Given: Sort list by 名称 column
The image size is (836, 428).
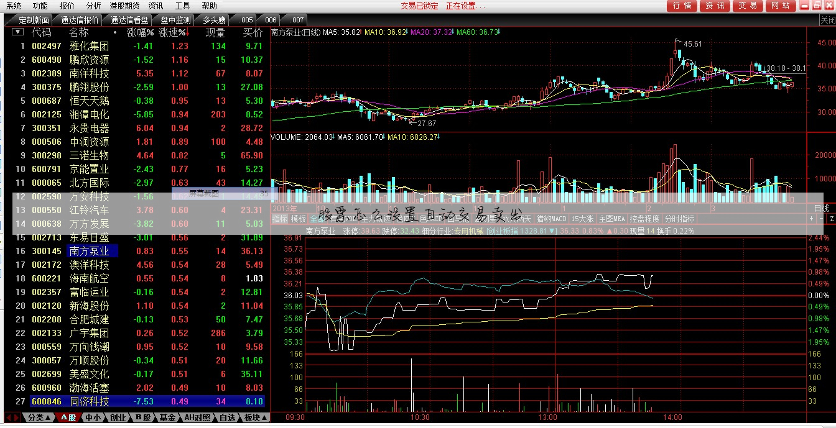Looking at the screenshot, I should point(79,32).
